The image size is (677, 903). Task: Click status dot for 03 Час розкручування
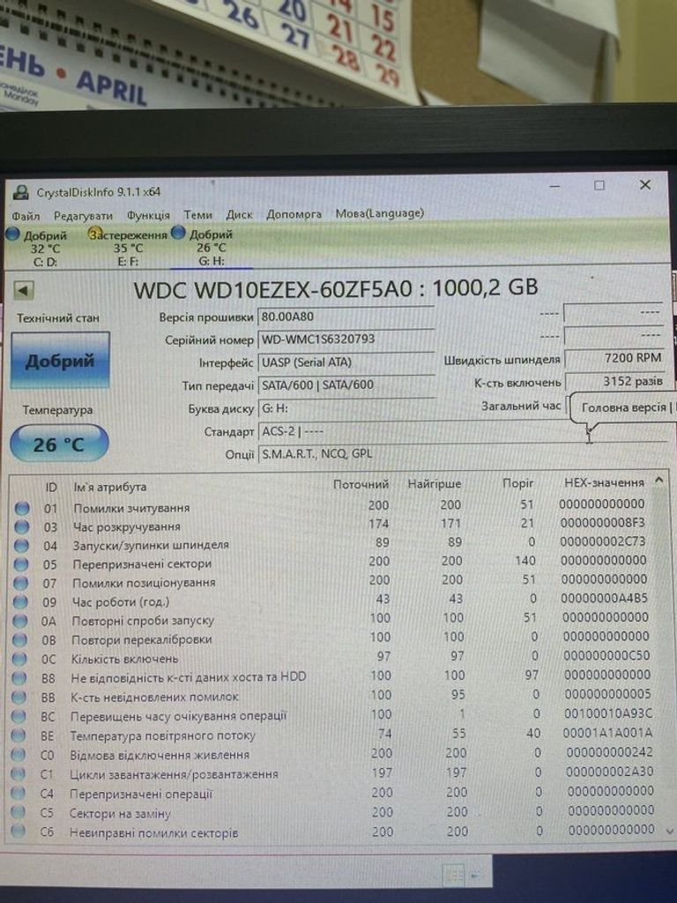pos(21,526)
